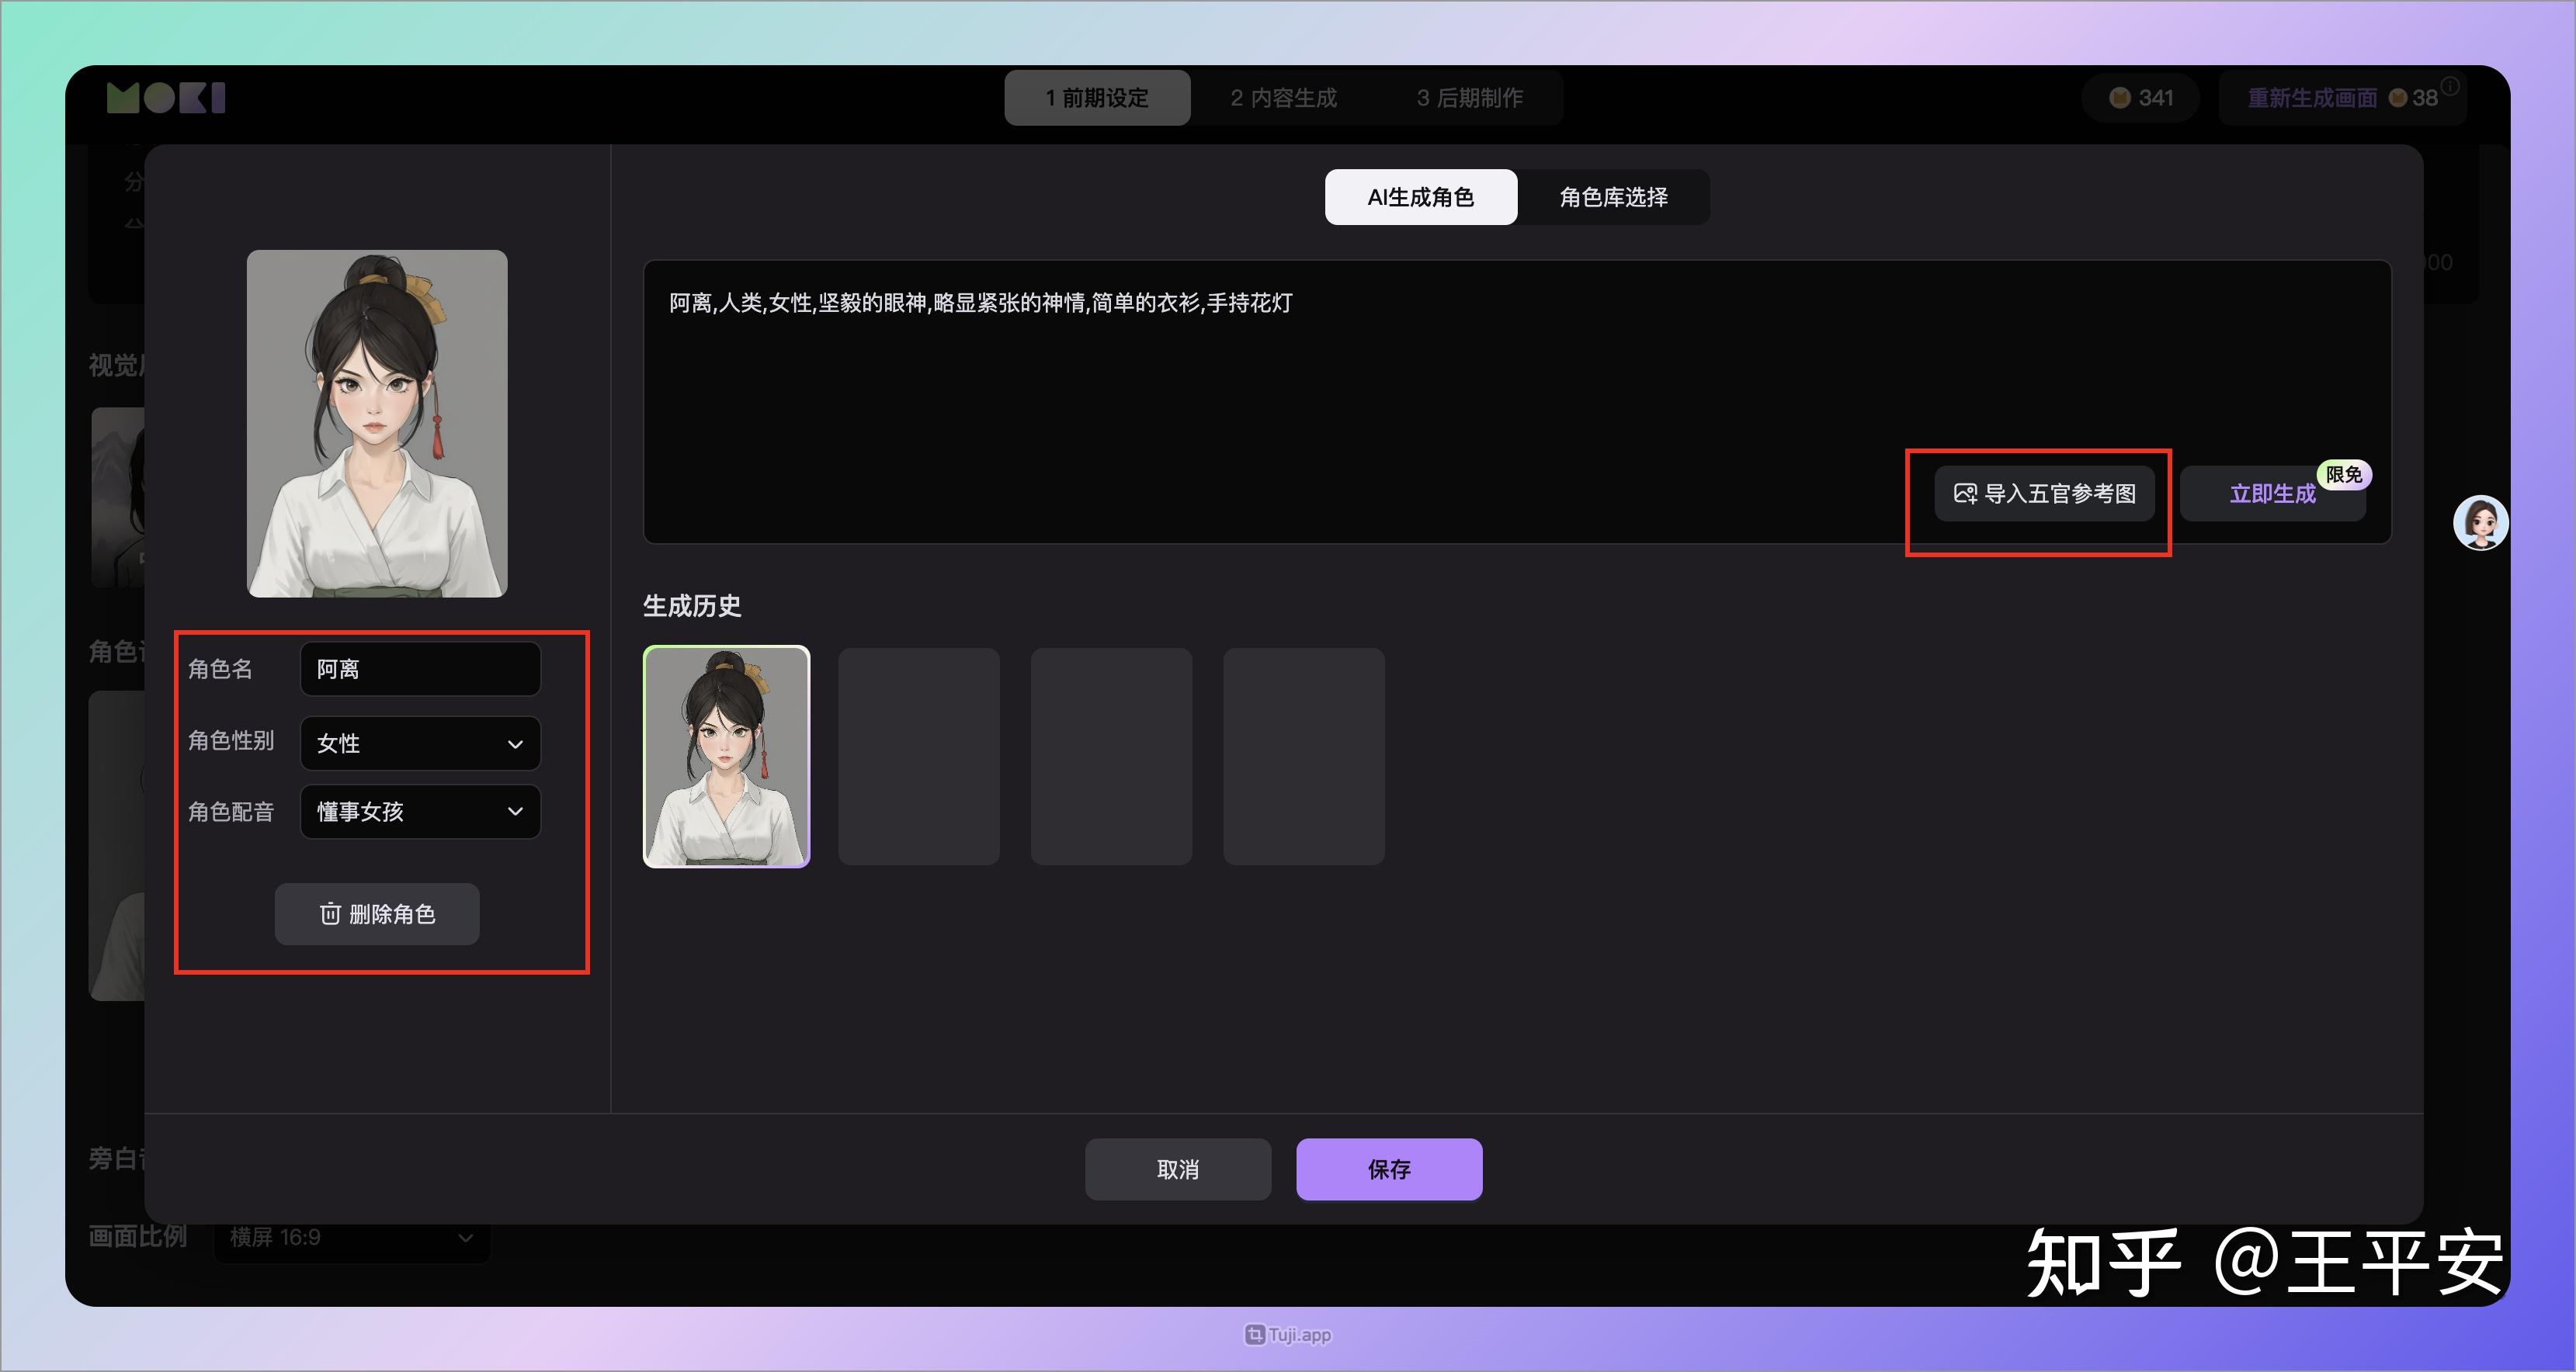Select the AI生成角色 tab

point(1420,197)
